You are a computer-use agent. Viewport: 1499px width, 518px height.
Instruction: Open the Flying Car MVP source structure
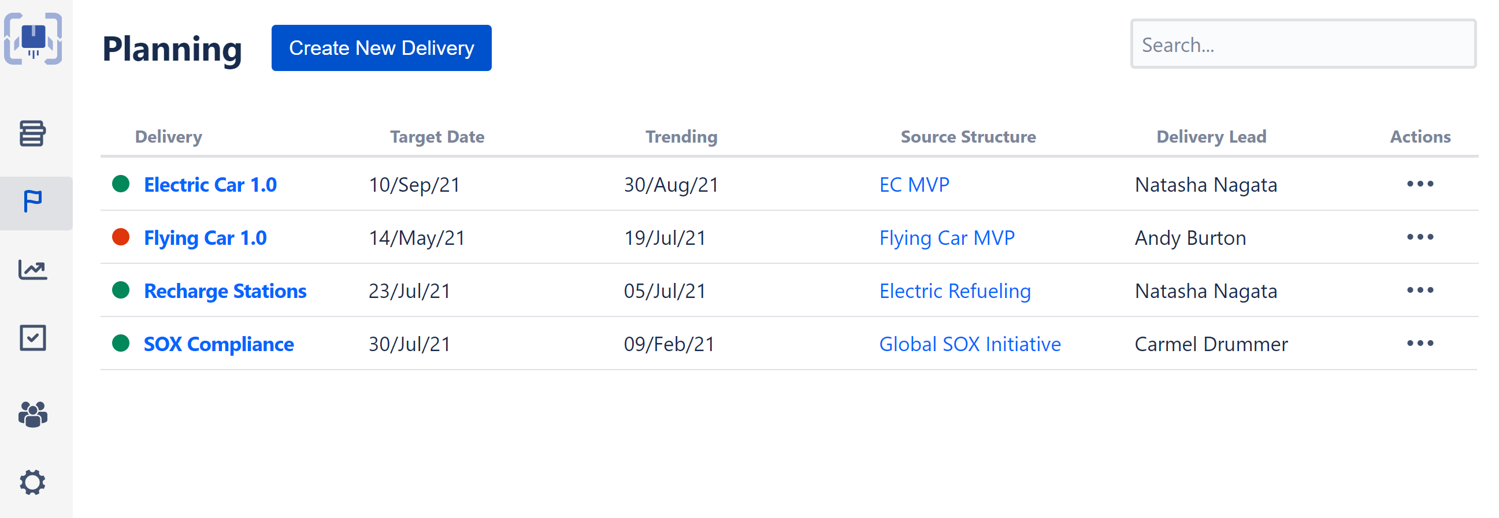(x=947, y=237)
